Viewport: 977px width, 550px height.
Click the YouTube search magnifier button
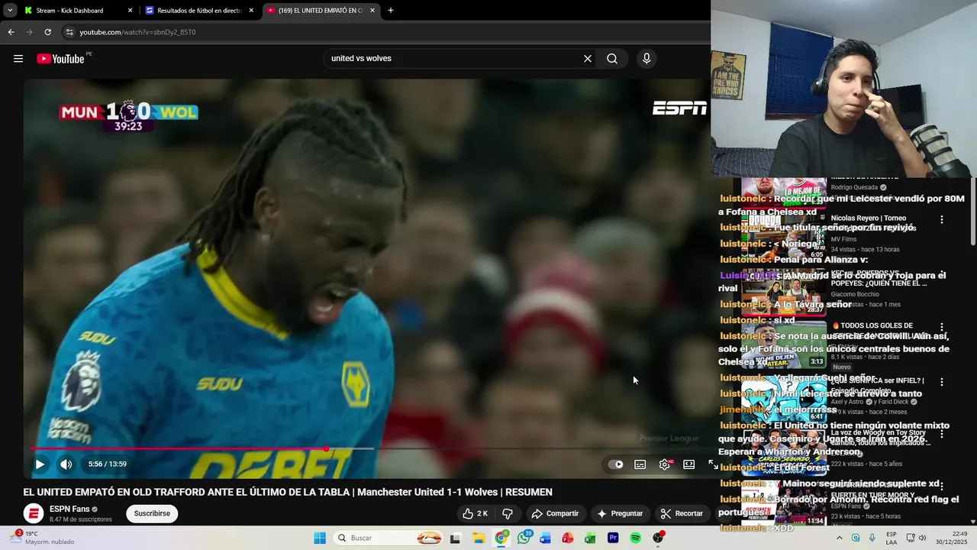click(612, 59)
